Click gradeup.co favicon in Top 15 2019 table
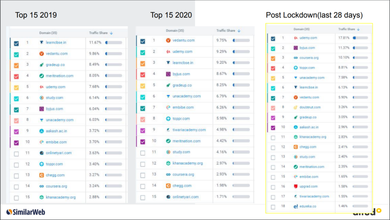 (x=42, y=65)
